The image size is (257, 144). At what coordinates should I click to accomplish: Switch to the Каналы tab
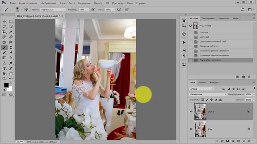point(202,83)
